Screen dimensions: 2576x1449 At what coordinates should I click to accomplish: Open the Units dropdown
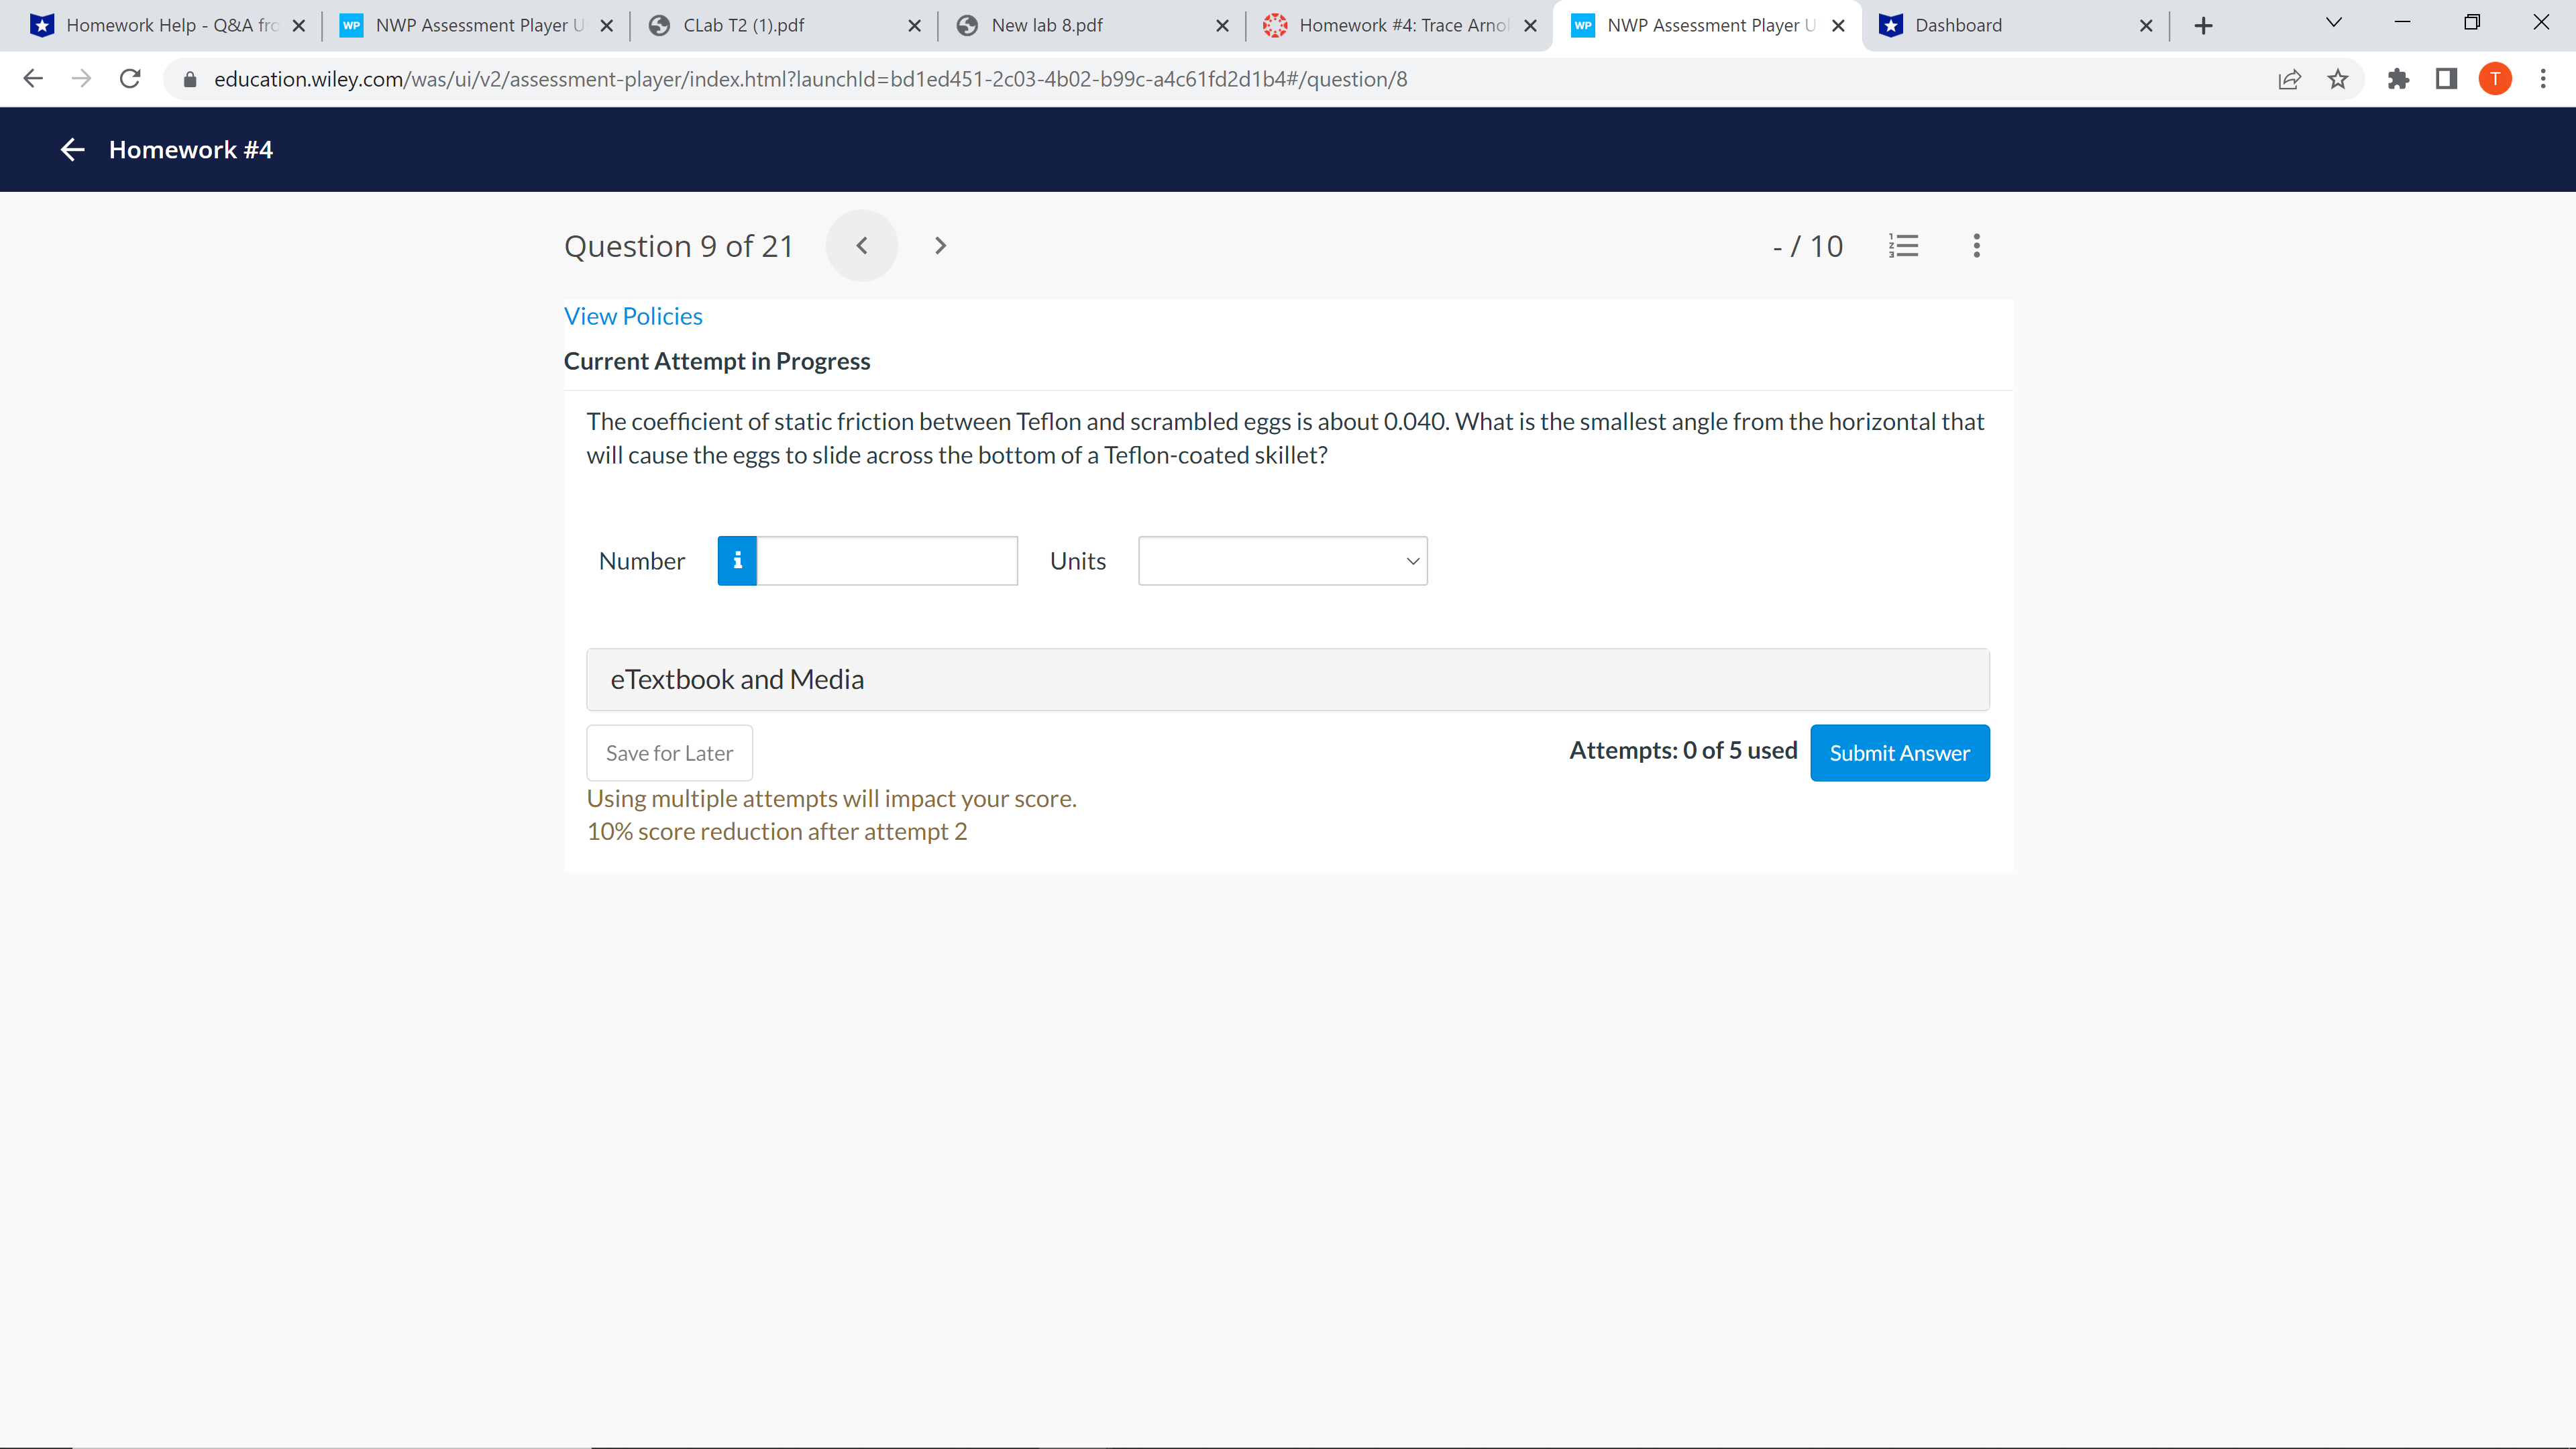tap(1282, 561)
